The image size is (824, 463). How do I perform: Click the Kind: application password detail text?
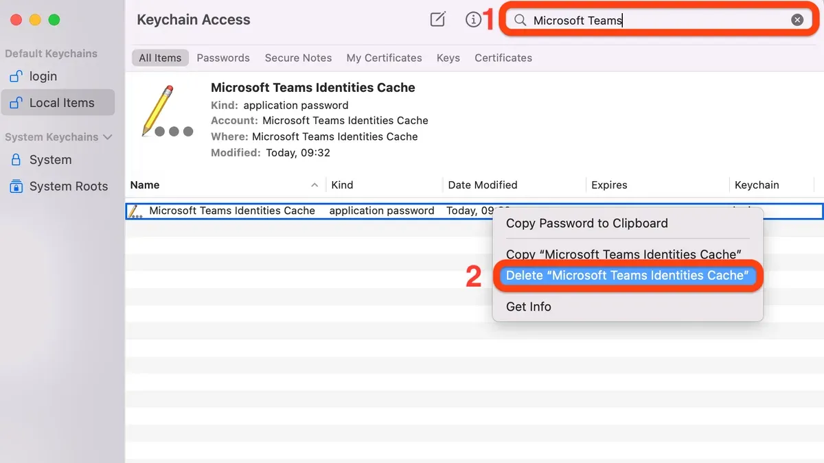tap(279, 105)
